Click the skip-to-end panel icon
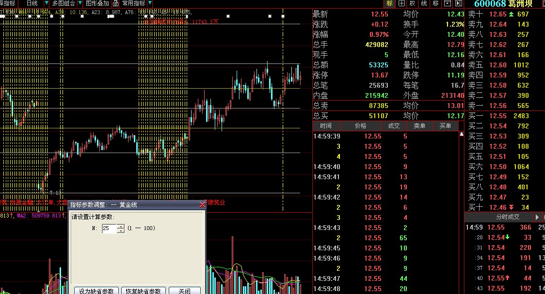545x294 pixels. pos(459,3)
